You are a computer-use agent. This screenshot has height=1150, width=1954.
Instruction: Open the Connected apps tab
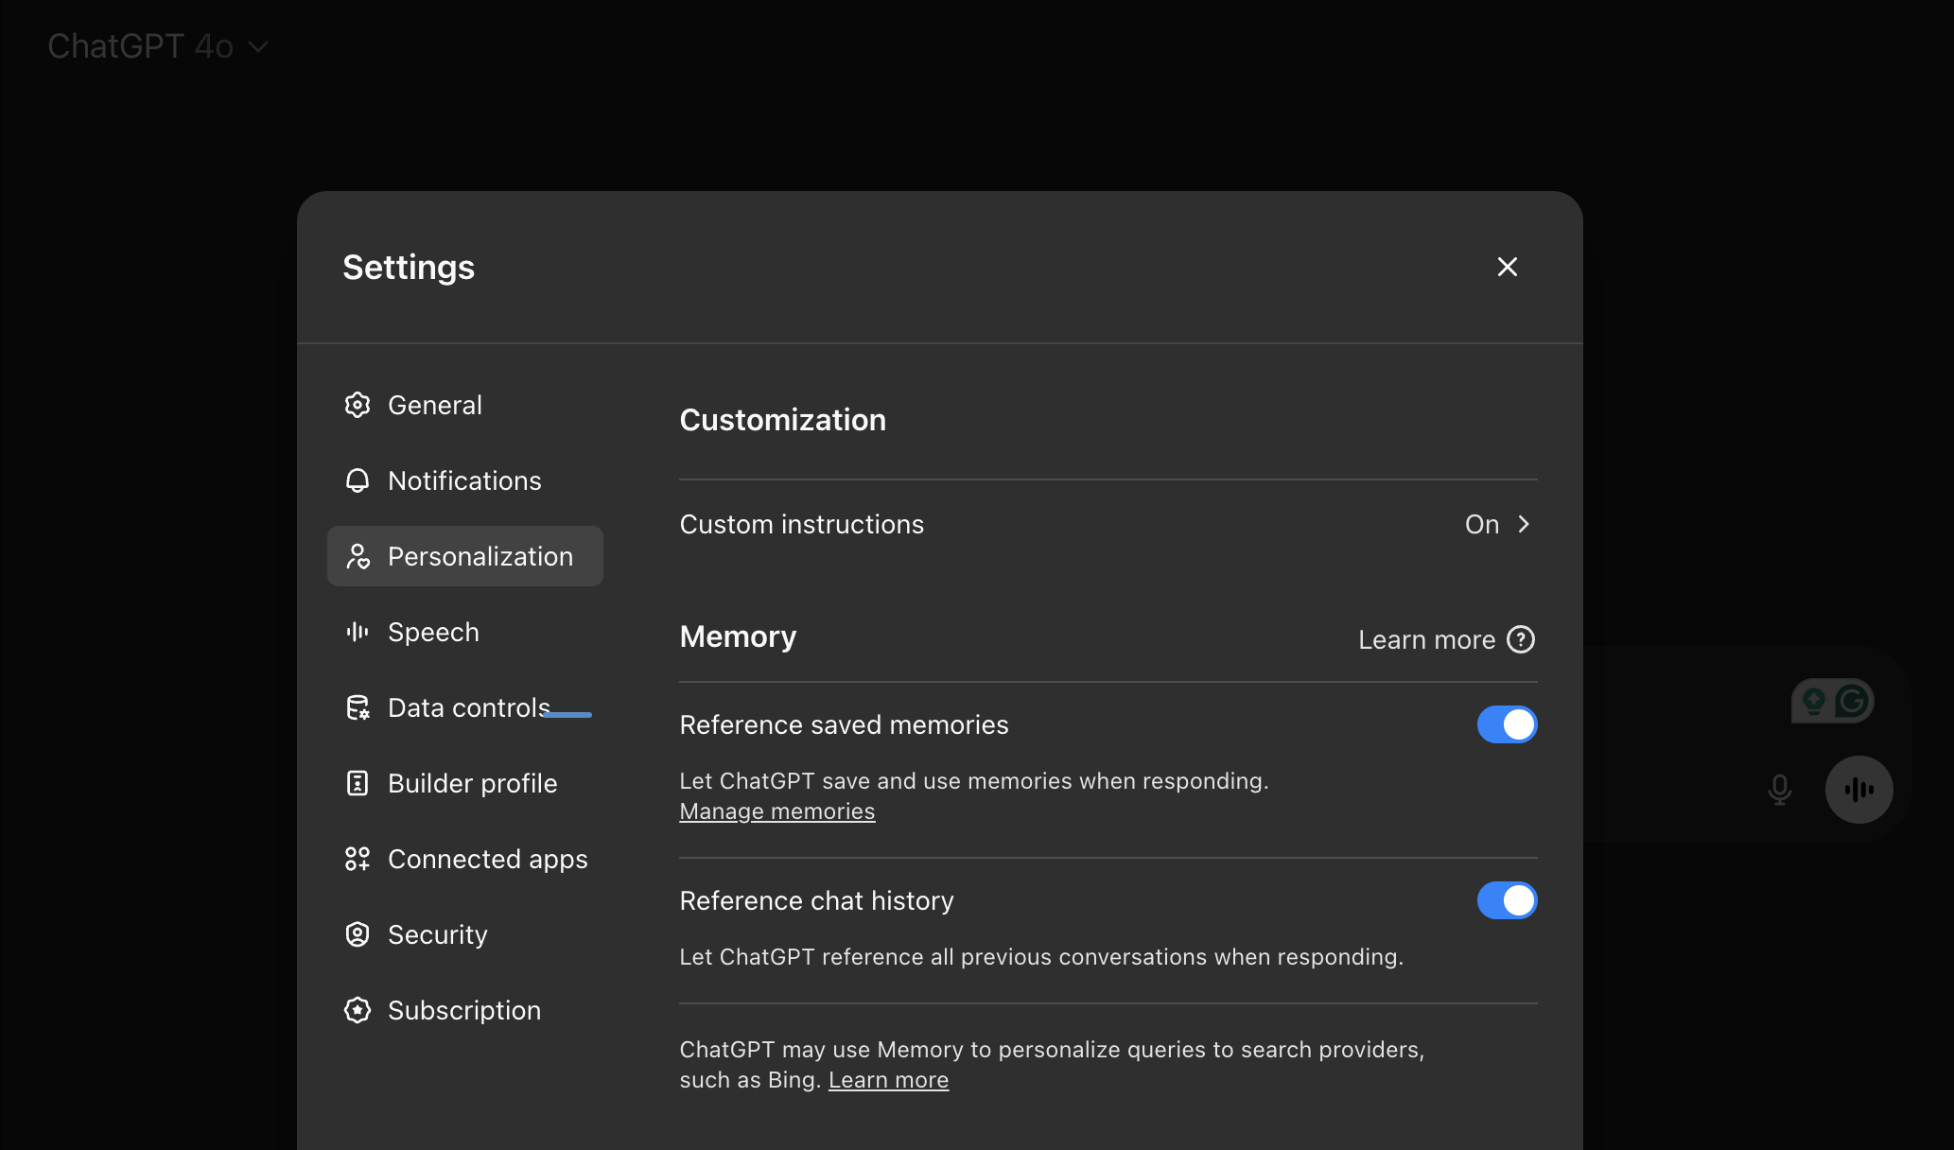pyautogui.click(x=465, y=859)
